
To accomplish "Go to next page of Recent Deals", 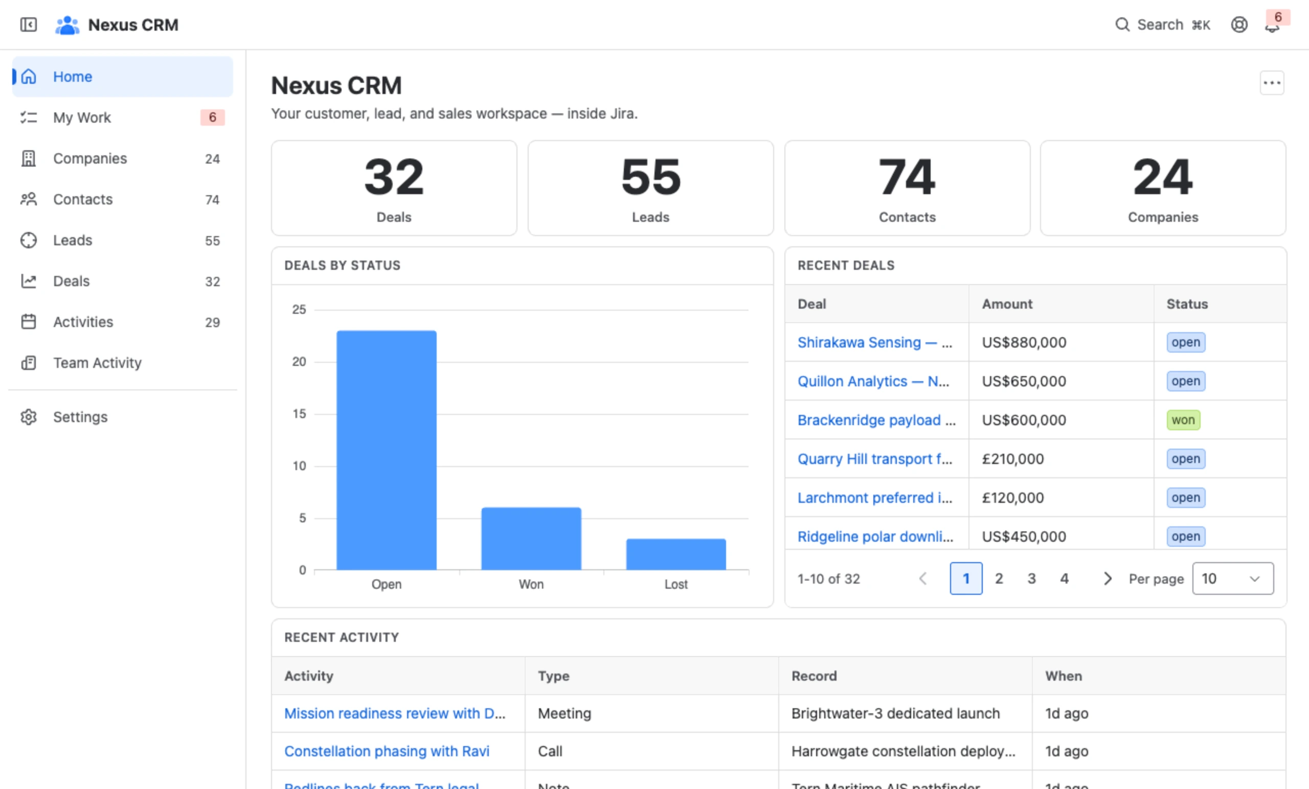I will click(x=1107, y=578).
